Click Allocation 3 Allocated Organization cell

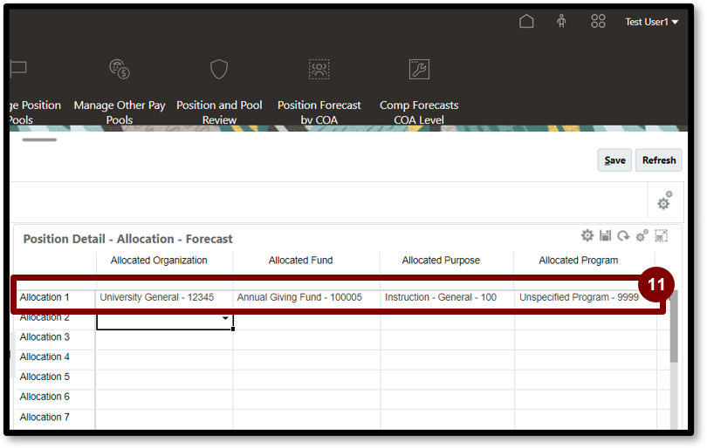click(x=164, y=341)
